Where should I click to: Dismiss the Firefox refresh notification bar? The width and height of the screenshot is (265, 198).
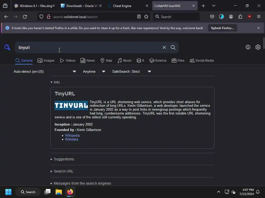259,28
